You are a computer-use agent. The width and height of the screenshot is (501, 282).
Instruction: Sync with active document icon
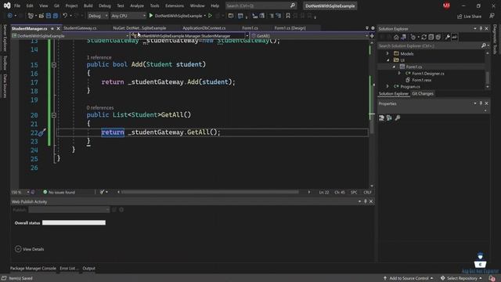(x=424, y=37)
